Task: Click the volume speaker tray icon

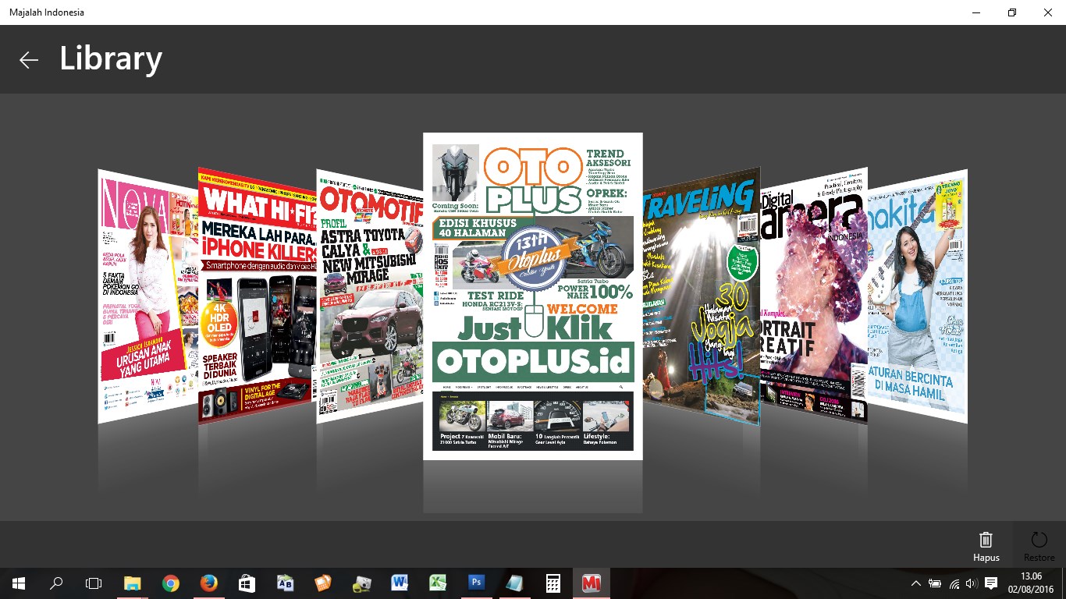Action: tap(972, 583)
